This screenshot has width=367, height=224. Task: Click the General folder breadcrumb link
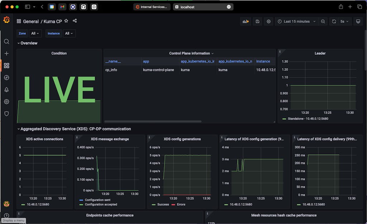click(31, 21)
